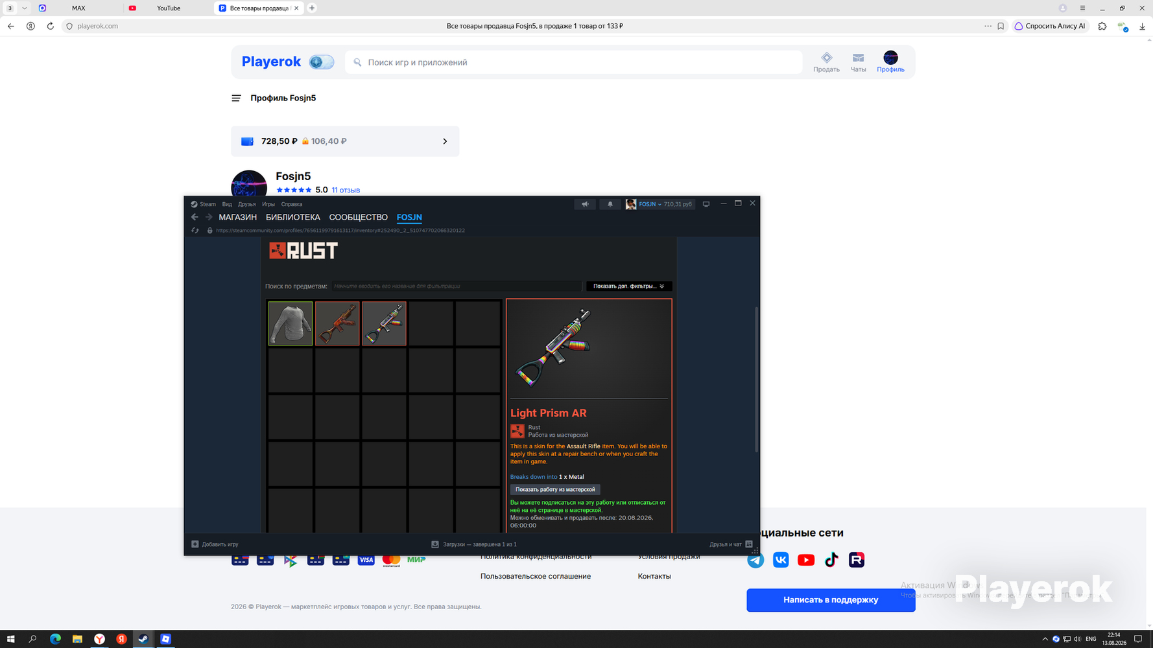Refresh the Steam inventory page
This screenshot has height=648, width=1153.
[x=195, y=231]
